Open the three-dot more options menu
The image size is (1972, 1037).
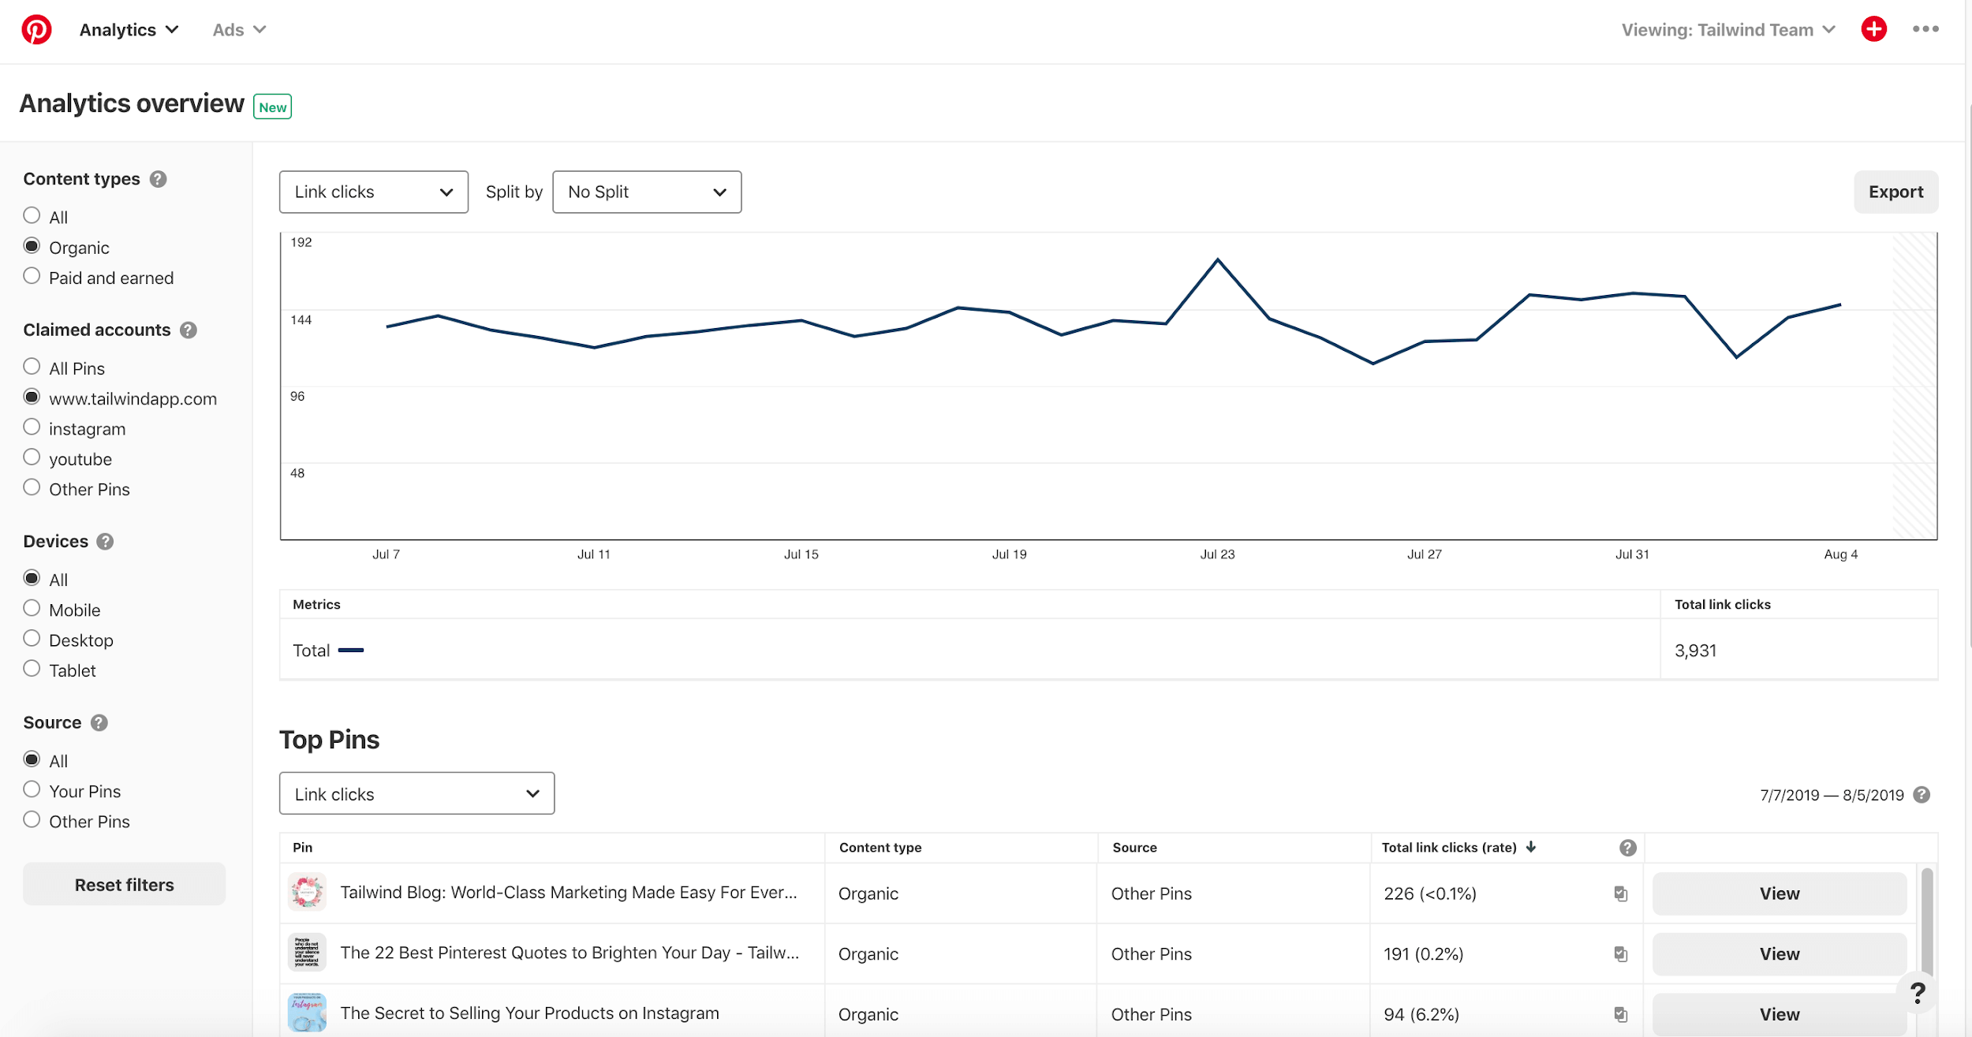click(1925, 29)
